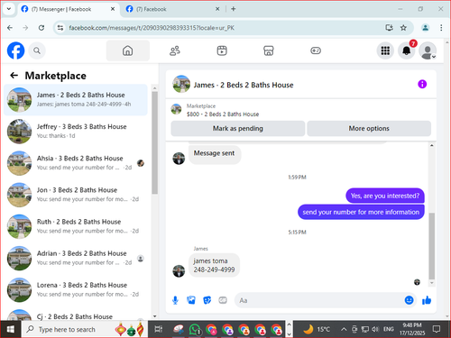Open WhatsApp from taskbar

[195, 330]
